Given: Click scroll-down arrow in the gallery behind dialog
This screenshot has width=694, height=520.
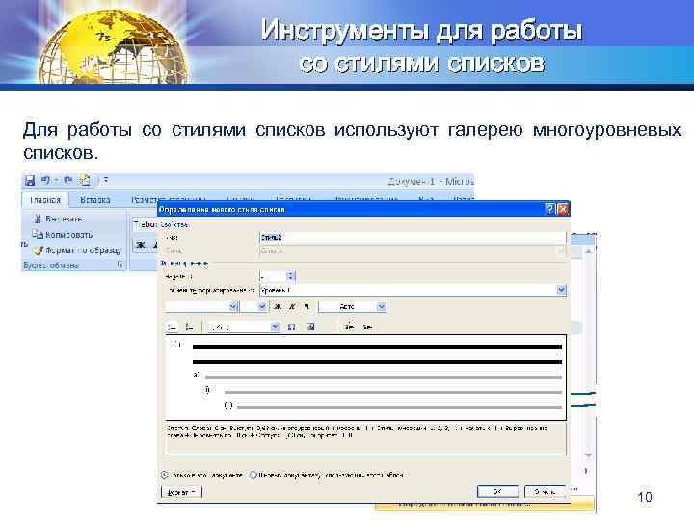Looking at the screenshot, I should point(589,455).
